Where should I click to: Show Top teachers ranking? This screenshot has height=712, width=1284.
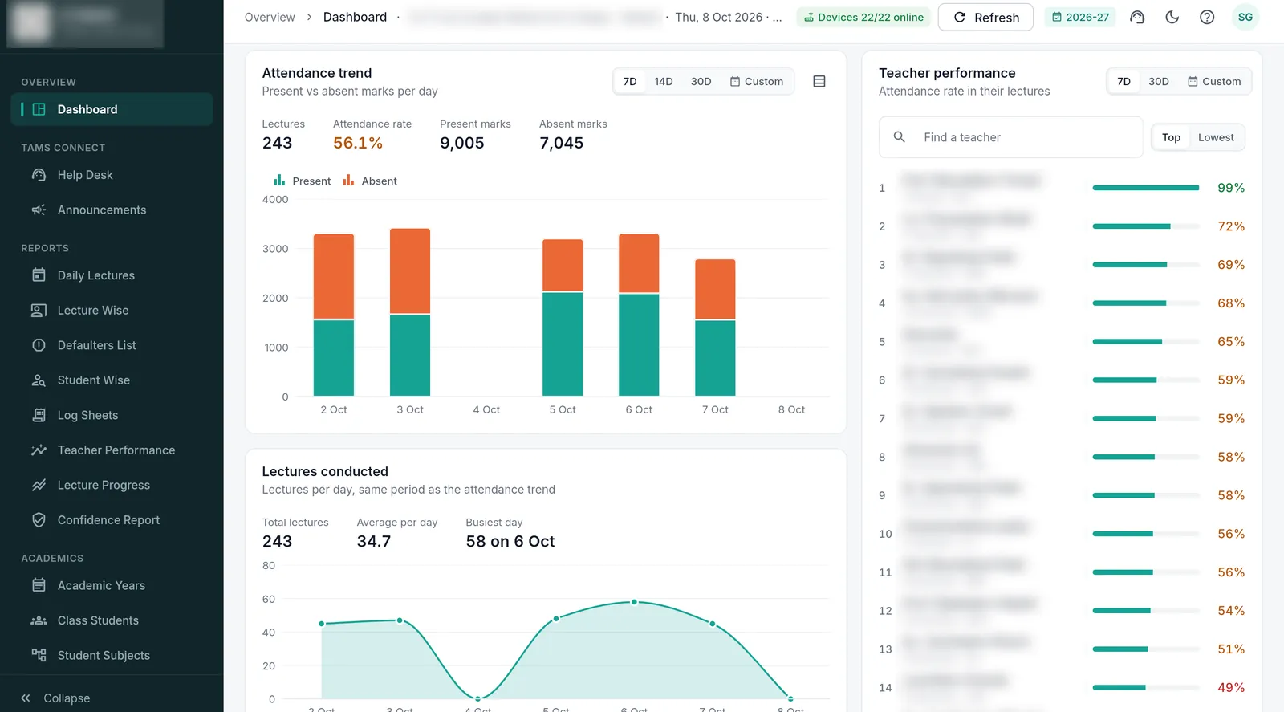point(1172,137)
